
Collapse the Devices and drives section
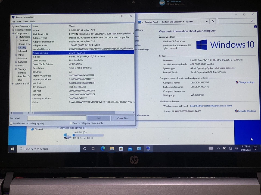(58, 128)
